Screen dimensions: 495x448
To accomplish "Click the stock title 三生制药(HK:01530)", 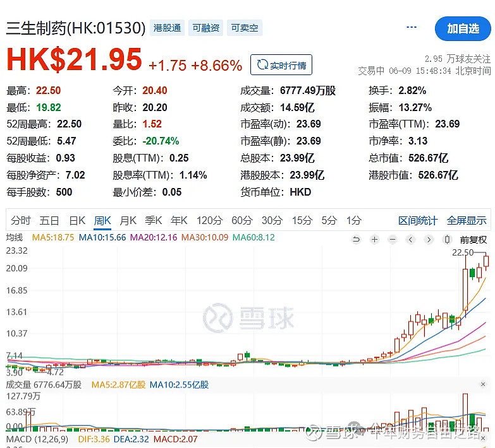I will coord(76,28).
